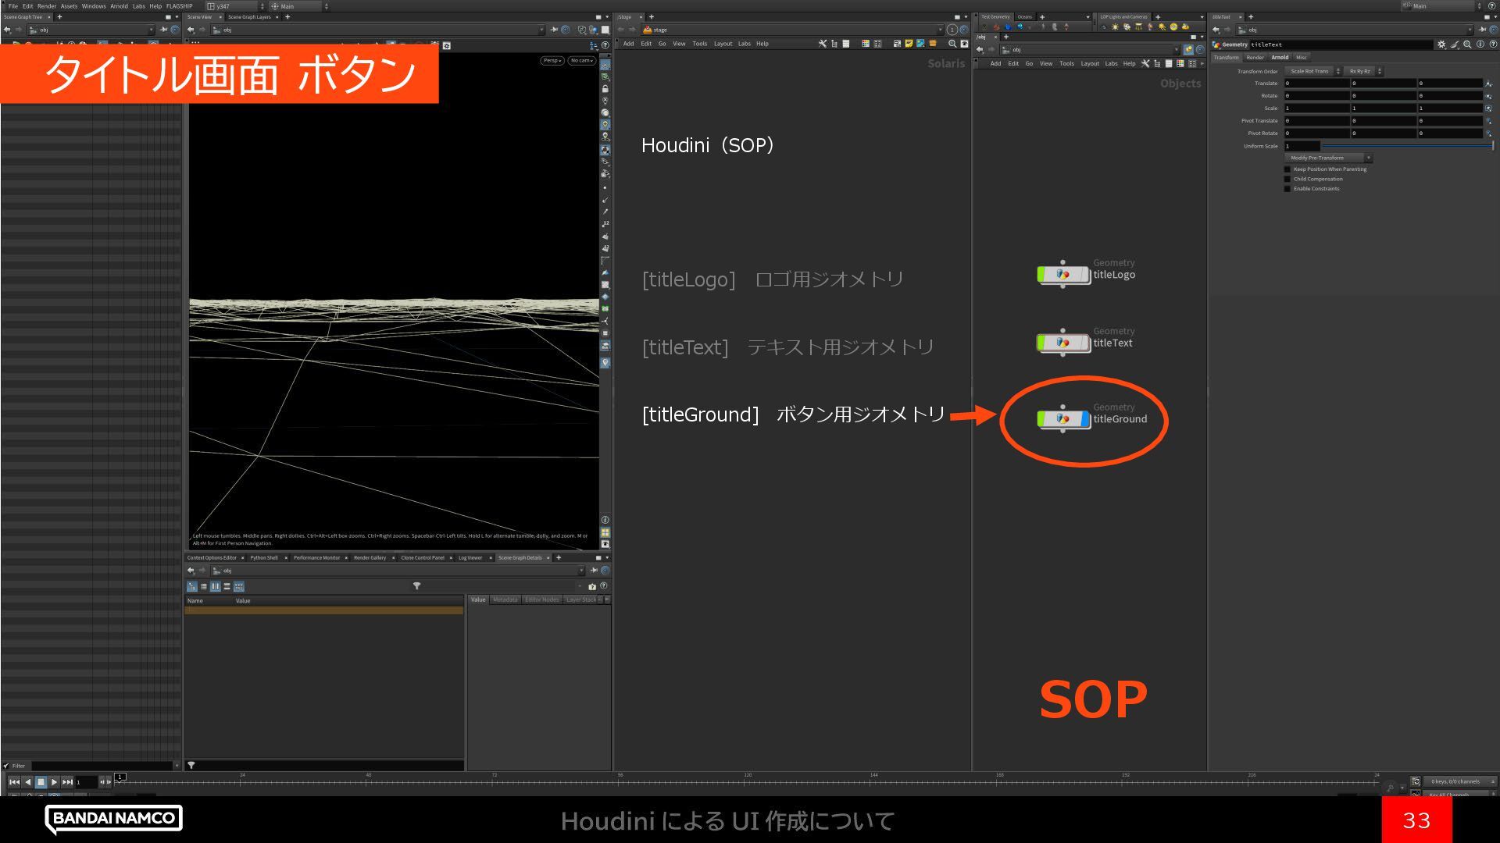Adjust the Uniform Scale slider
The height and width of the screenshot is (843, 1500).
coord(1406,146)
